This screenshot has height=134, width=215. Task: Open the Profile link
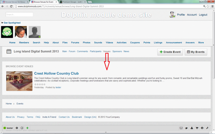(x=181, y=15)
